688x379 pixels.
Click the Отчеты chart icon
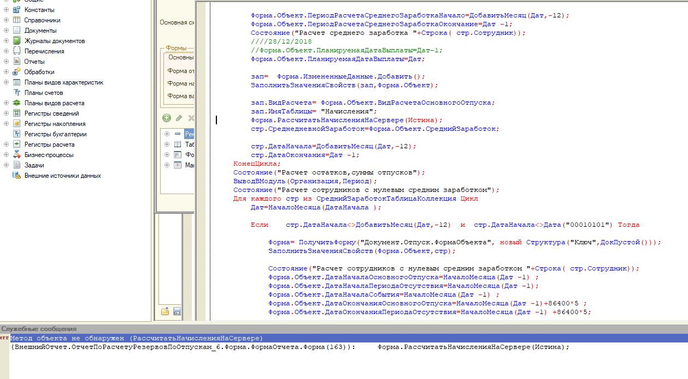pyautogui.click(x=16, y=62)
